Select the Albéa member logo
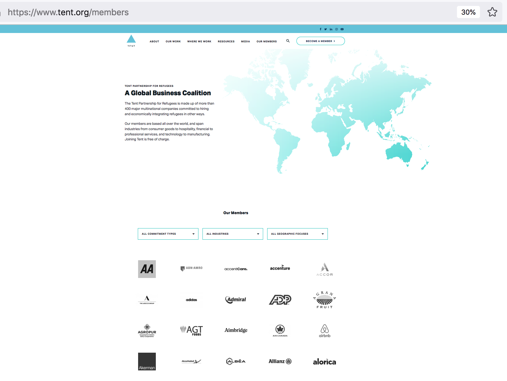The height and width of the screenshot is (381, 507). 236,361
